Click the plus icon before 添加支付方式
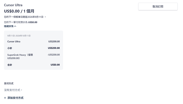Screen dimensions: 183x104 click(x=5, y=98)
